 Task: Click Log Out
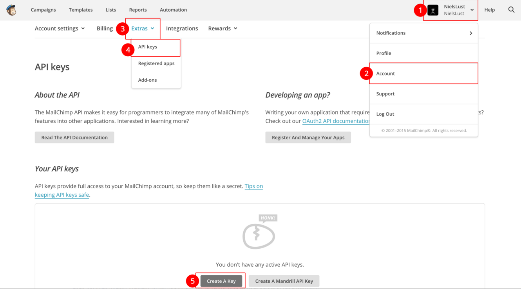pos(424,114)
